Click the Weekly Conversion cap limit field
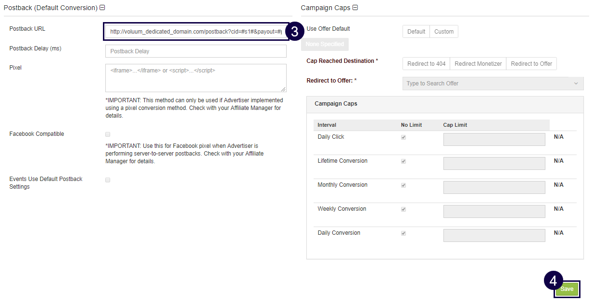Screen dimensions: 593x301 click(494, 211)
